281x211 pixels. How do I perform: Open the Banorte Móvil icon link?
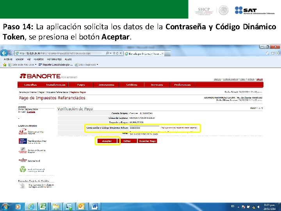point(23,160)
